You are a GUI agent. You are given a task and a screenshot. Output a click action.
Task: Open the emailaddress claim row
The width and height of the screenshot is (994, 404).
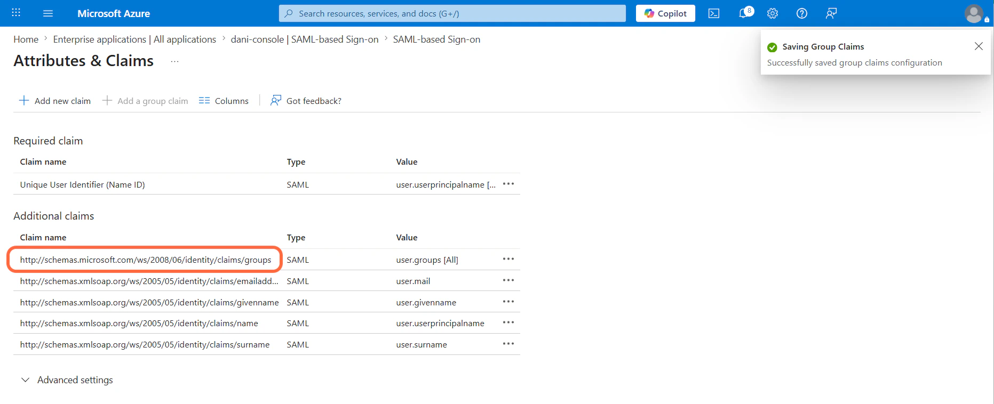(149, 281)
